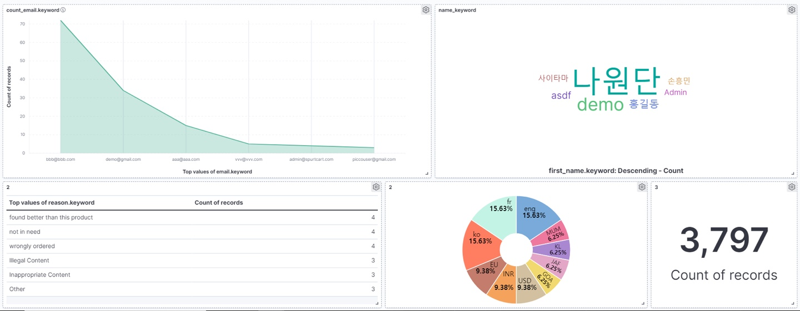Click resize handle of count_email.keyword panel
The height and width of the screenshot is (311, 800).
[x=427, y=174]
